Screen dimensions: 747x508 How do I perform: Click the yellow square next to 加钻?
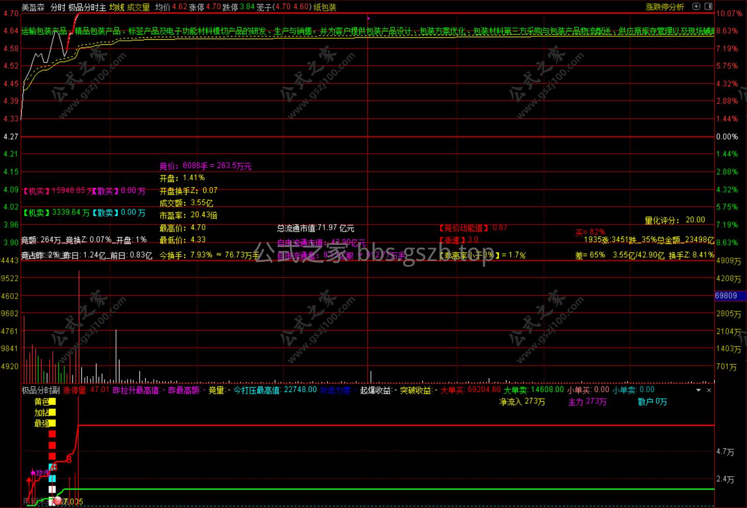click(x=52, y=413)
